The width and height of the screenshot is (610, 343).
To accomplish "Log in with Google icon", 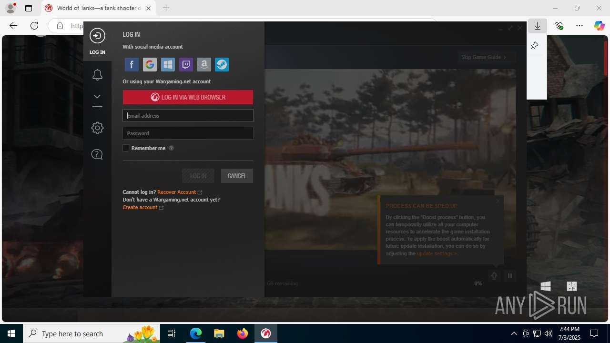I will click(150, 64).
